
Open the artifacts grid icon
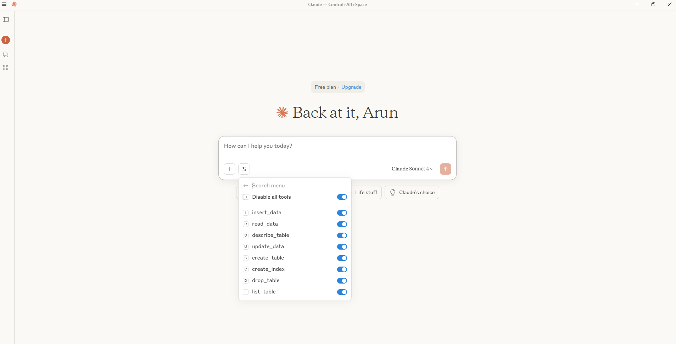click(6, 68)
